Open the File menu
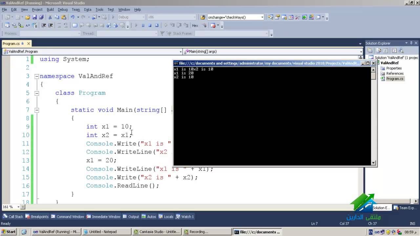420x236 pixels. click(4, 10)
